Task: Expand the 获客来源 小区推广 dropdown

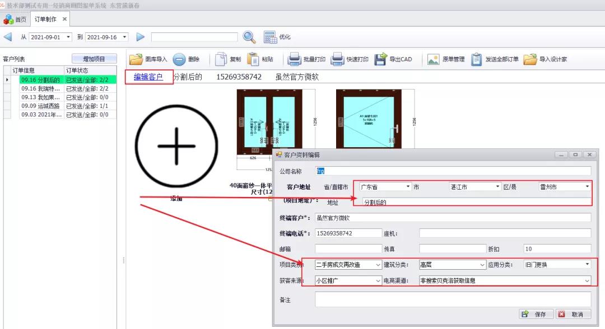Action: pos(378,280)
